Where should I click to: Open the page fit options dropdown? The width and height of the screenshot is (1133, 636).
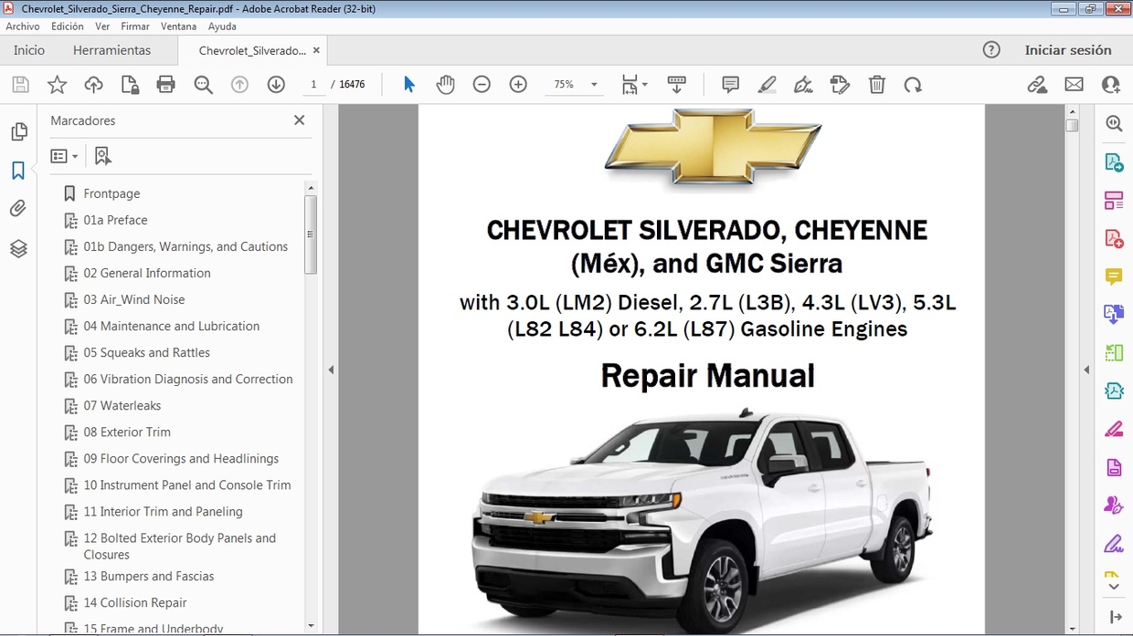point(634,84)
